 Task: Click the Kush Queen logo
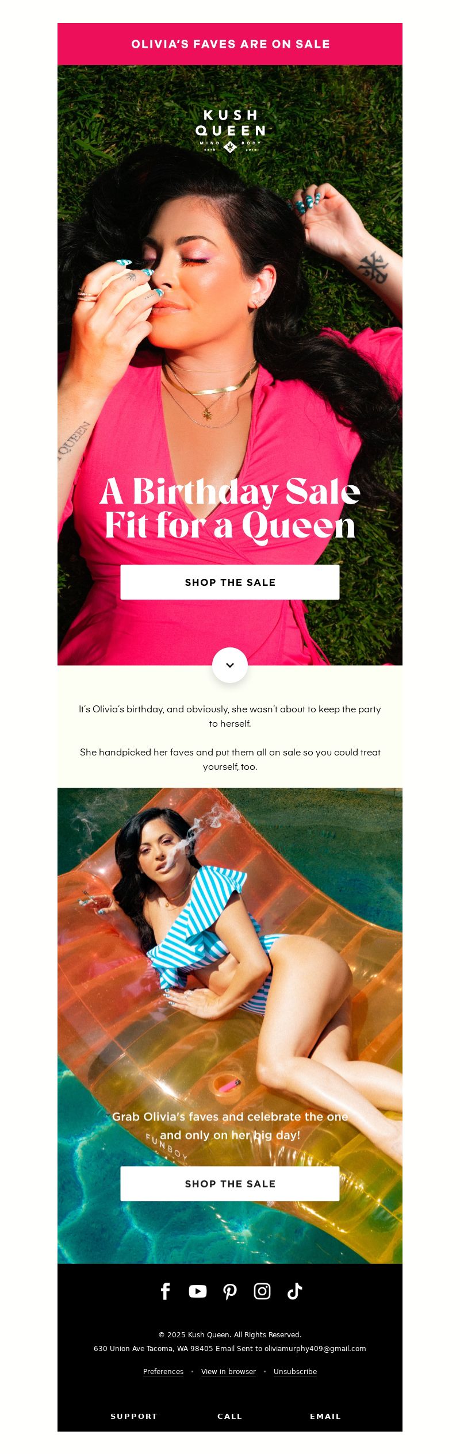coord(230,131)
